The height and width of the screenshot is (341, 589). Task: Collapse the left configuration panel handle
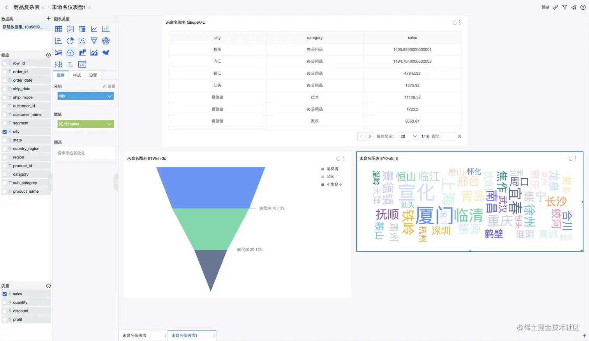pos(116,182)
